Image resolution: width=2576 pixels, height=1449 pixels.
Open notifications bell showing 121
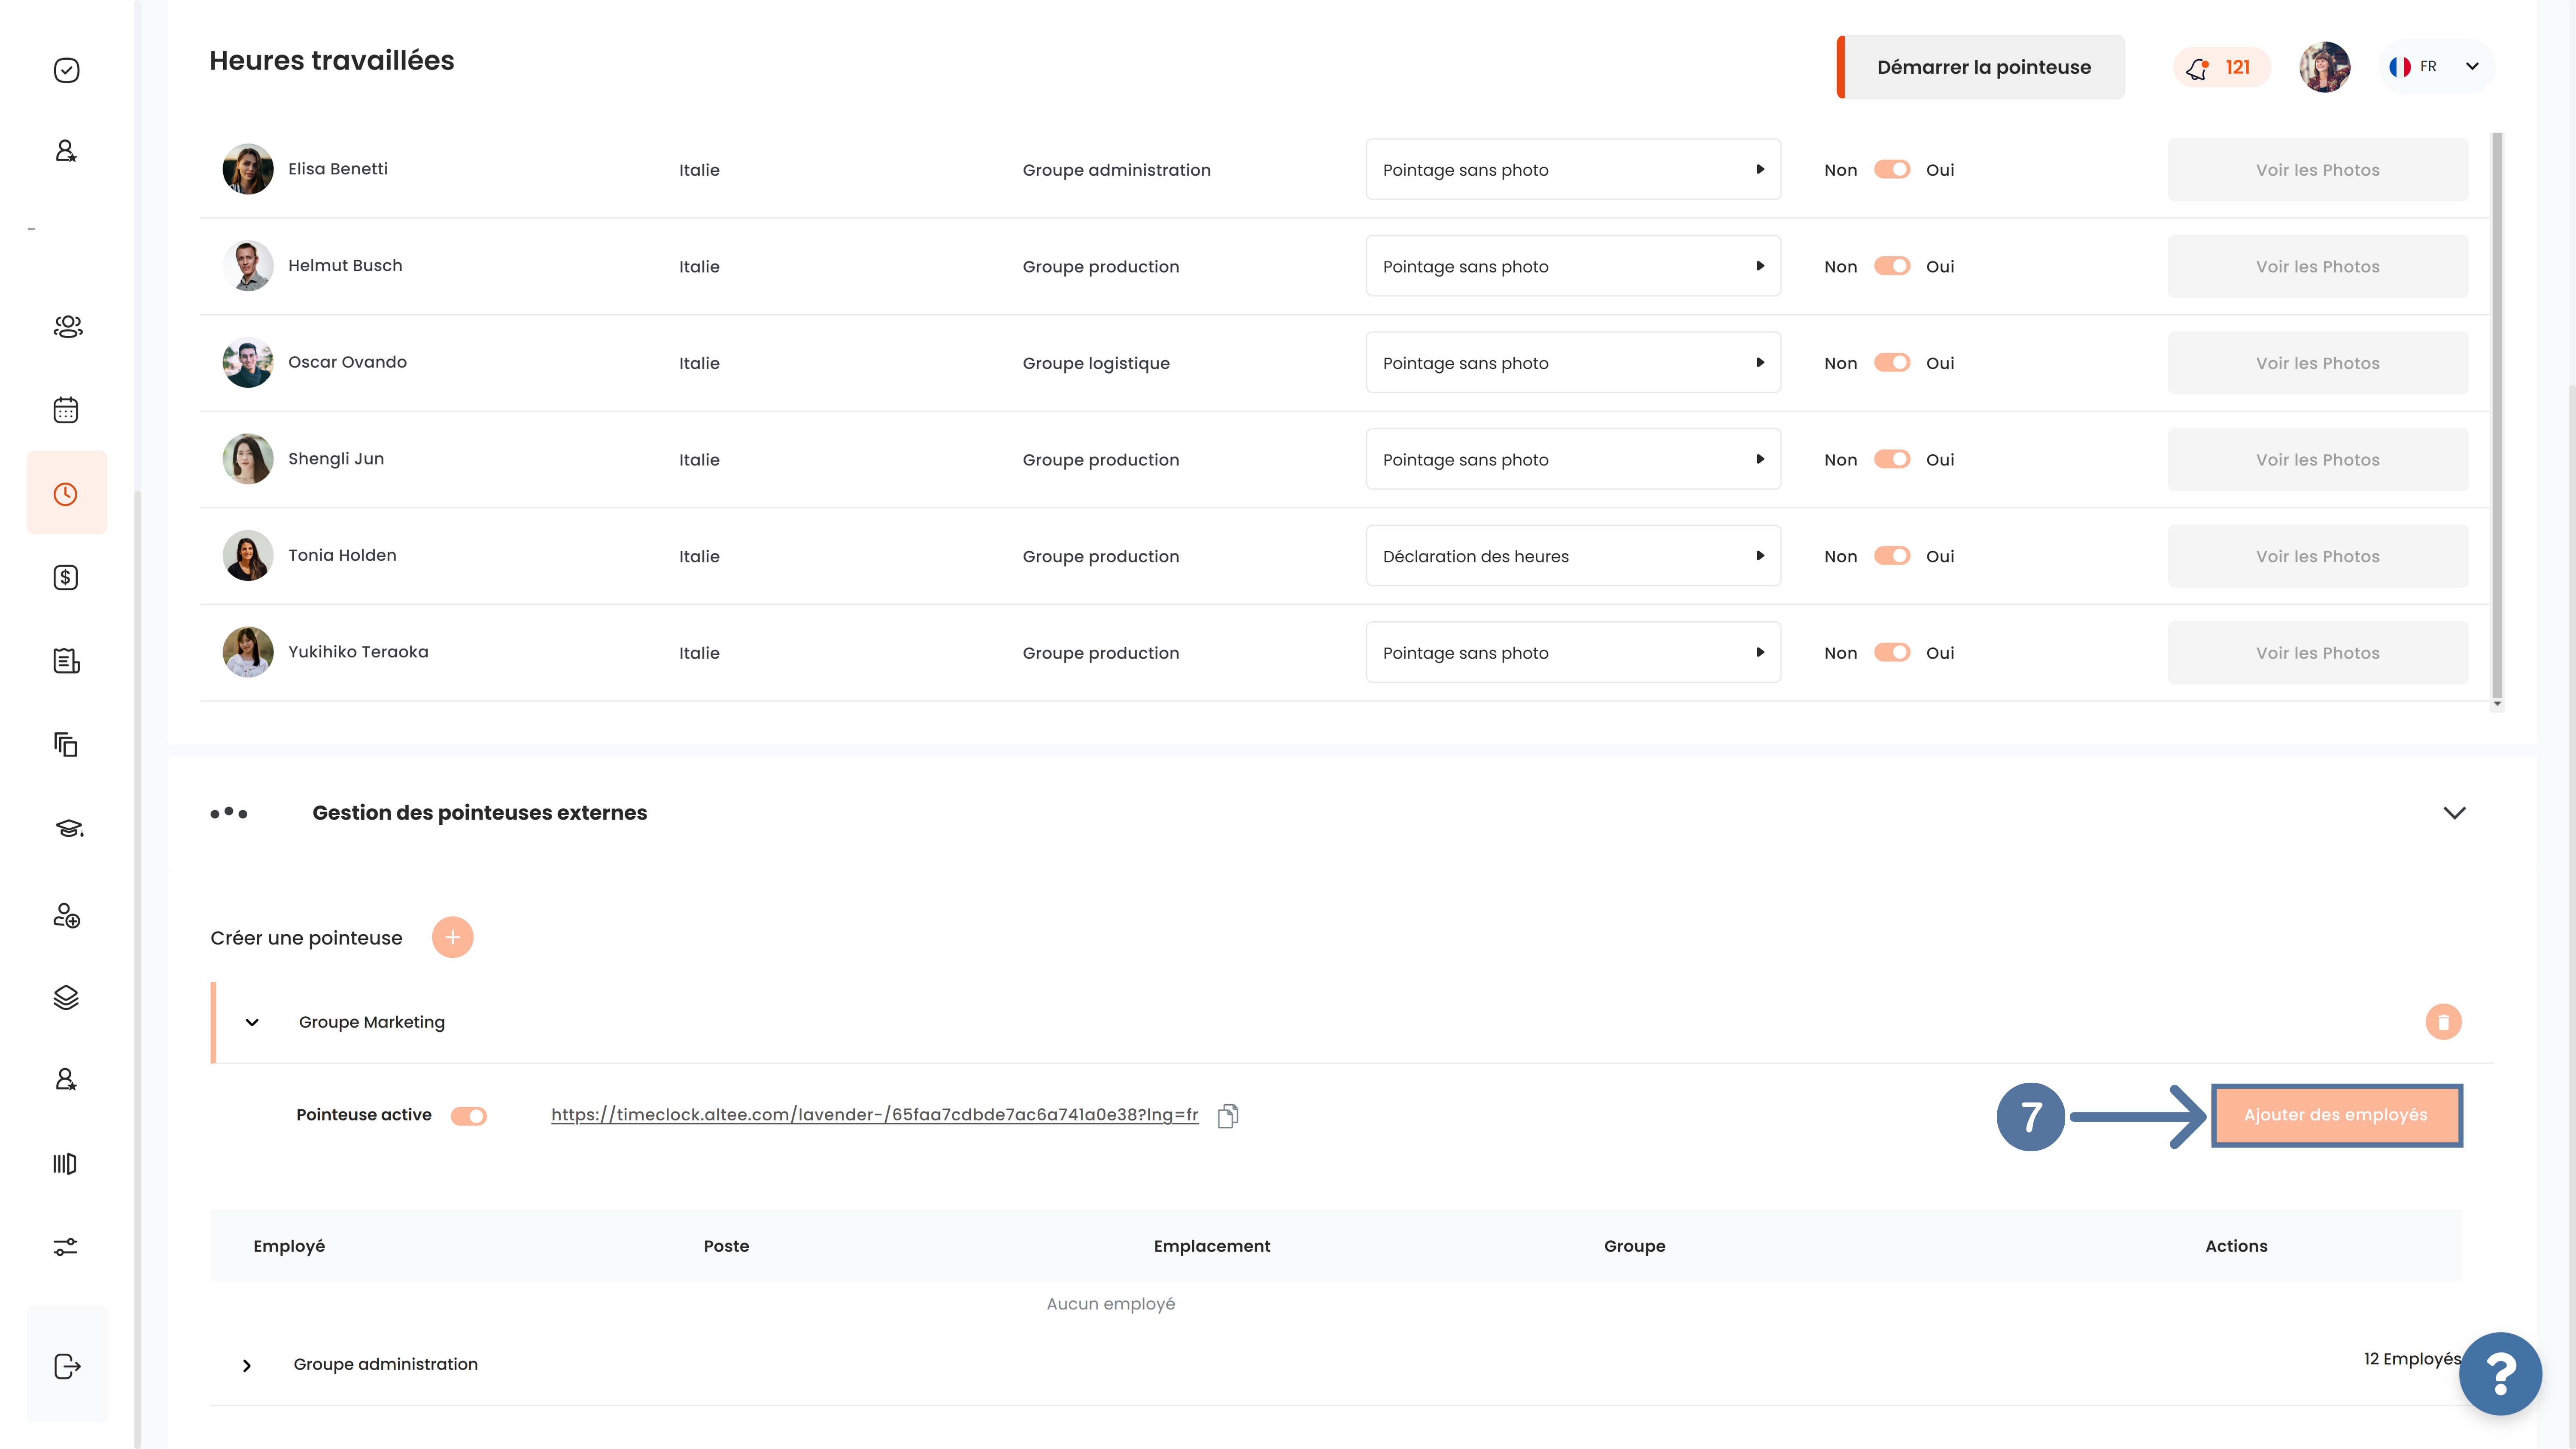pyautogui.click(x=2221, y=67)
